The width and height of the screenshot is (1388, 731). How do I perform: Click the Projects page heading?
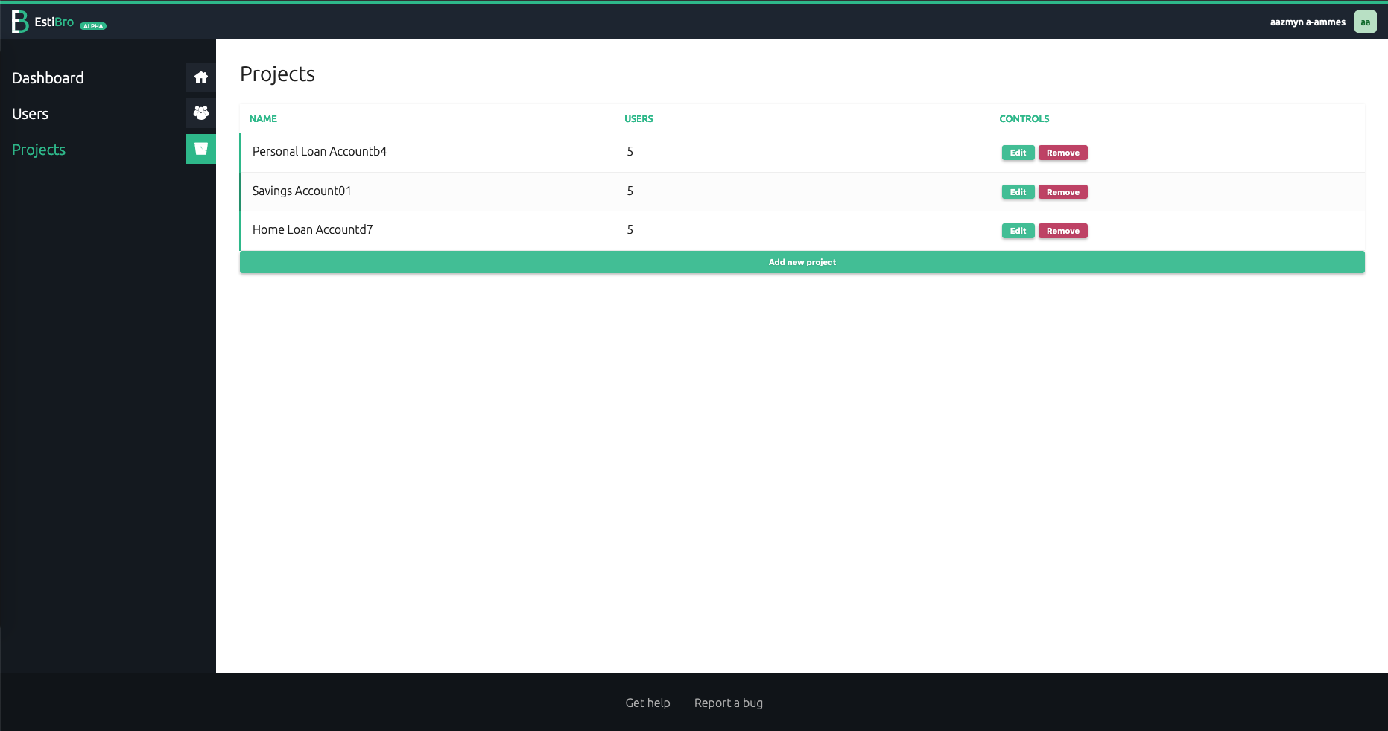tap(277, 74)
